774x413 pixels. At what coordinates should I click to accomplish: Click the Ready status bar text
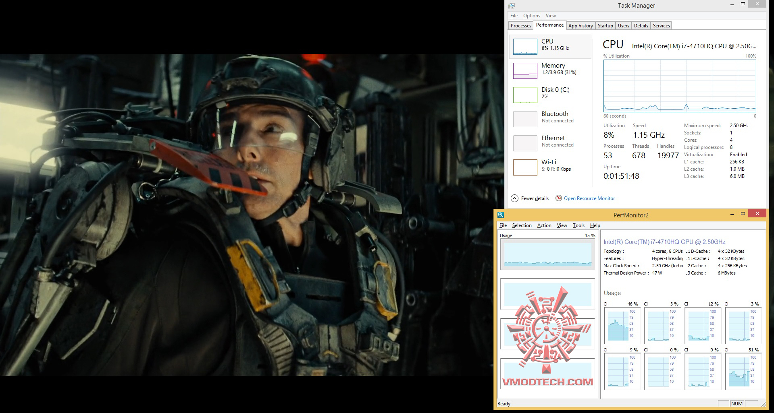coord(504,404)
